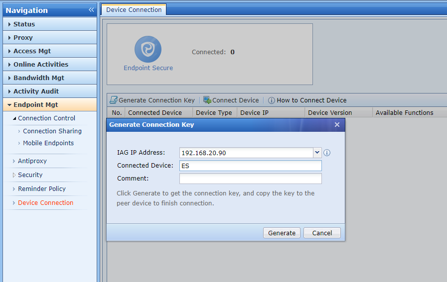Open the IAG IP Address dropdown arrow

coord(317,153)
